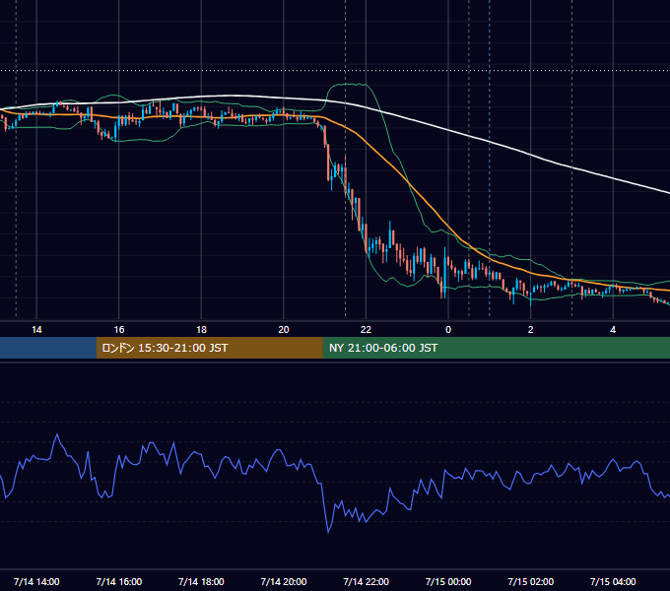Click the 7/15 04:00 time label
The height and width of the screenshot is (591, 670).
(613, 581)
